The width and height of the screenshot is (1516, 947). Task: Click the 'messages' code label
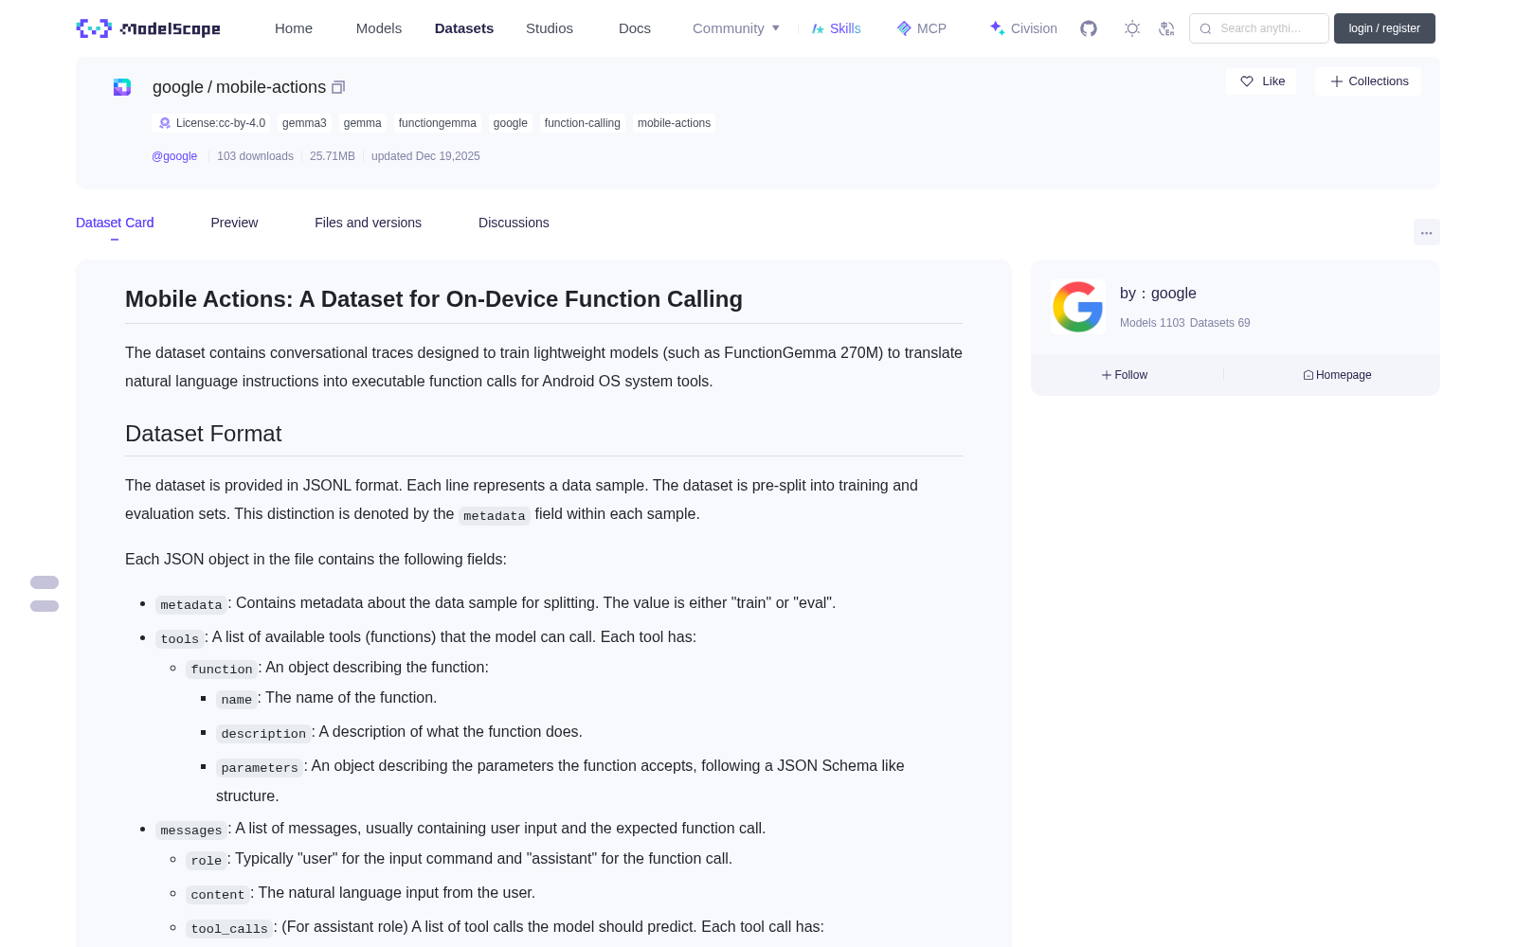[191, 831]
